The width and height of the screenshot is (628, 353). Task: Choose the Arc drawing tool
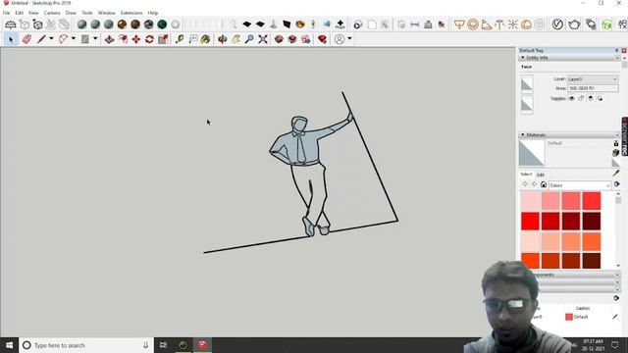(63, 39)
